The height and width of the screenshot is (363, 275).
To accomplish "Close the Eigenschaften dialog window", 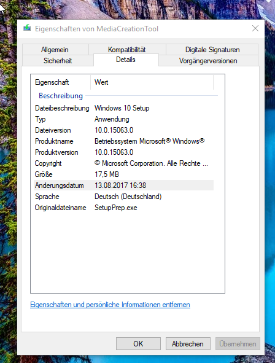I will (x=255, y=28).
